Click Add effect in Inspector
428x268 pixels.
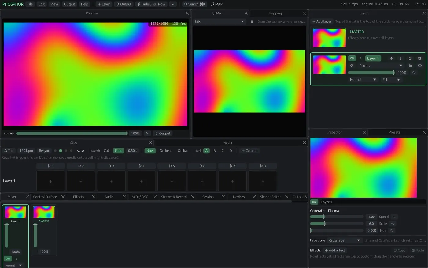335,250
